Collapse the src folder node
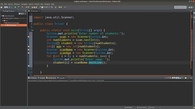This screenshot has height=109, width=195. coord(3,21)
